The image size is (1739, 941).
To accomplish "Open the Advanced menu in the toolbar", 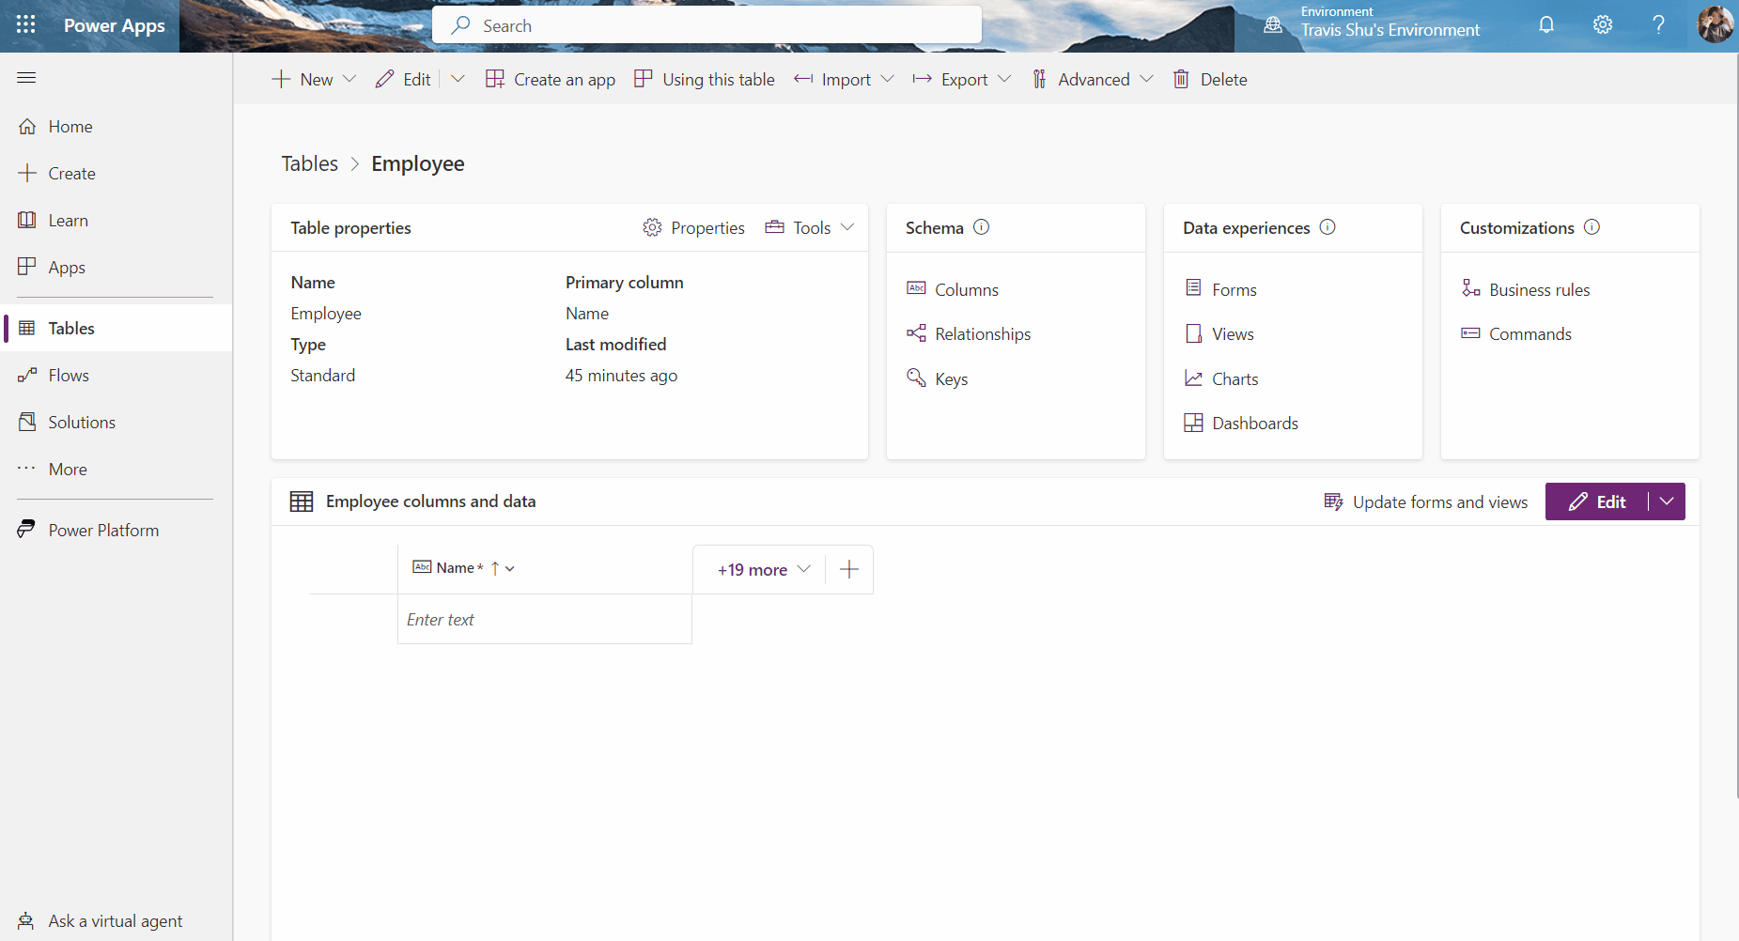I will (x=1093, y=79).
